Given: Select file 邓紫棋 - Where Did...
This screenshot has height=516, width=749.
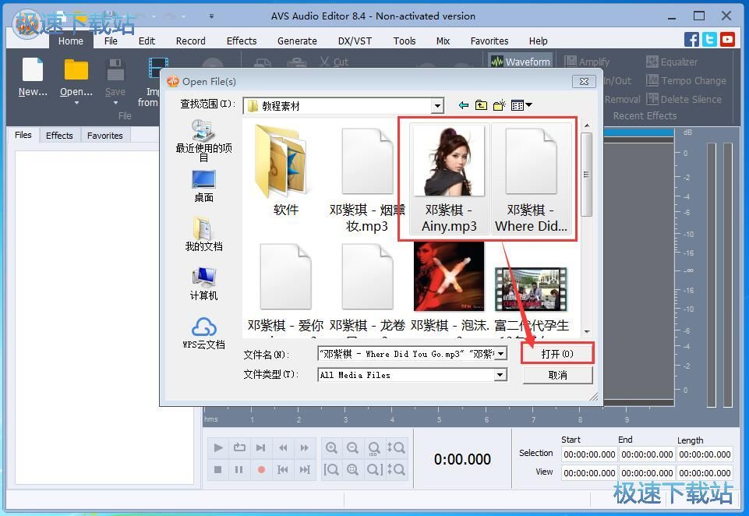Looking at the screenshot, I should 532,178.
